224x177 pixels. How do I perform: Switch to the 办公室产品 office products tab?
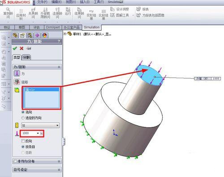click(x=72, y=27)
